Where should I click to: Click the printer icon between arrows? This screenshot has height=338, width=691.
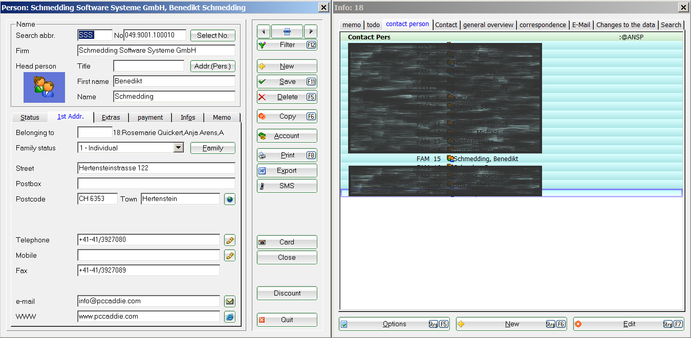click(x=287, y=32)
